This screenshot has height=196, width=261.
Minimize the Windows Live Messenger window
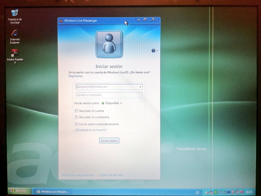[139, 19]
